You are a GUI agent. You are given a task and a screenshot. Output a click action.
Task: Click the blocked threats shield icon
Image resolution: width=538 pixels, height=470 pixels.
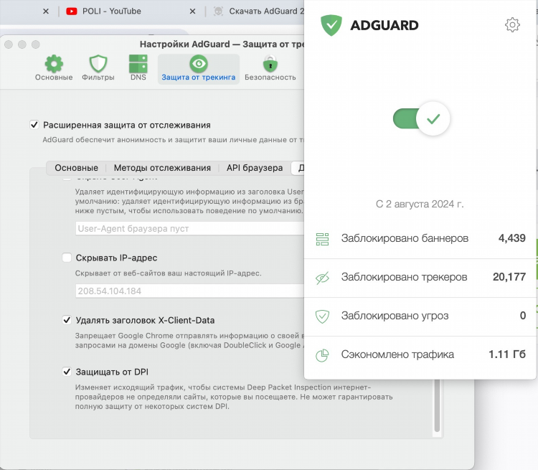click(x=322, y=316)
